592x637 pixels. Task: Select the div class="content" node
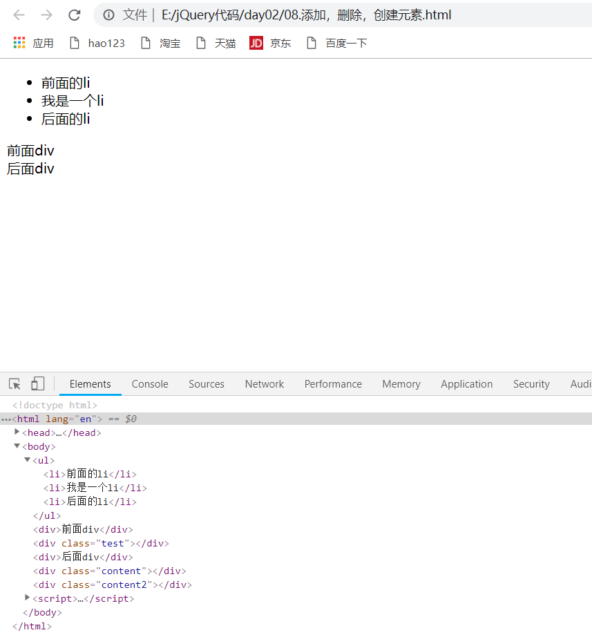(110, 571)
